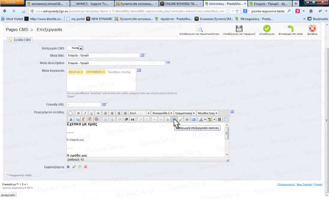Click the text color icon in the editor
Viewport: 329px width, 199px height.
tap(201, 119)
